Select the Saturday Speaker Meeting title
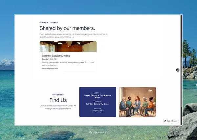197x140 pixels. (56, 56)
